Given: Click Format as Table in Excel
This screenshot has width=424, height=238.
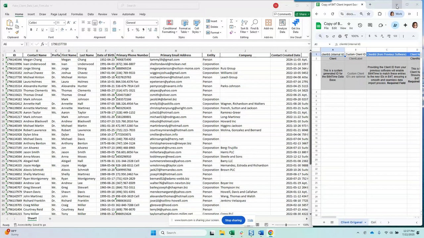Looking at the screenshot, I should tap(185, 26).
